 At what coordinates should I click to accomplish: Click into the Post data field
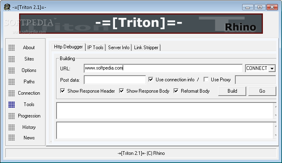click(x=115, y=80)
